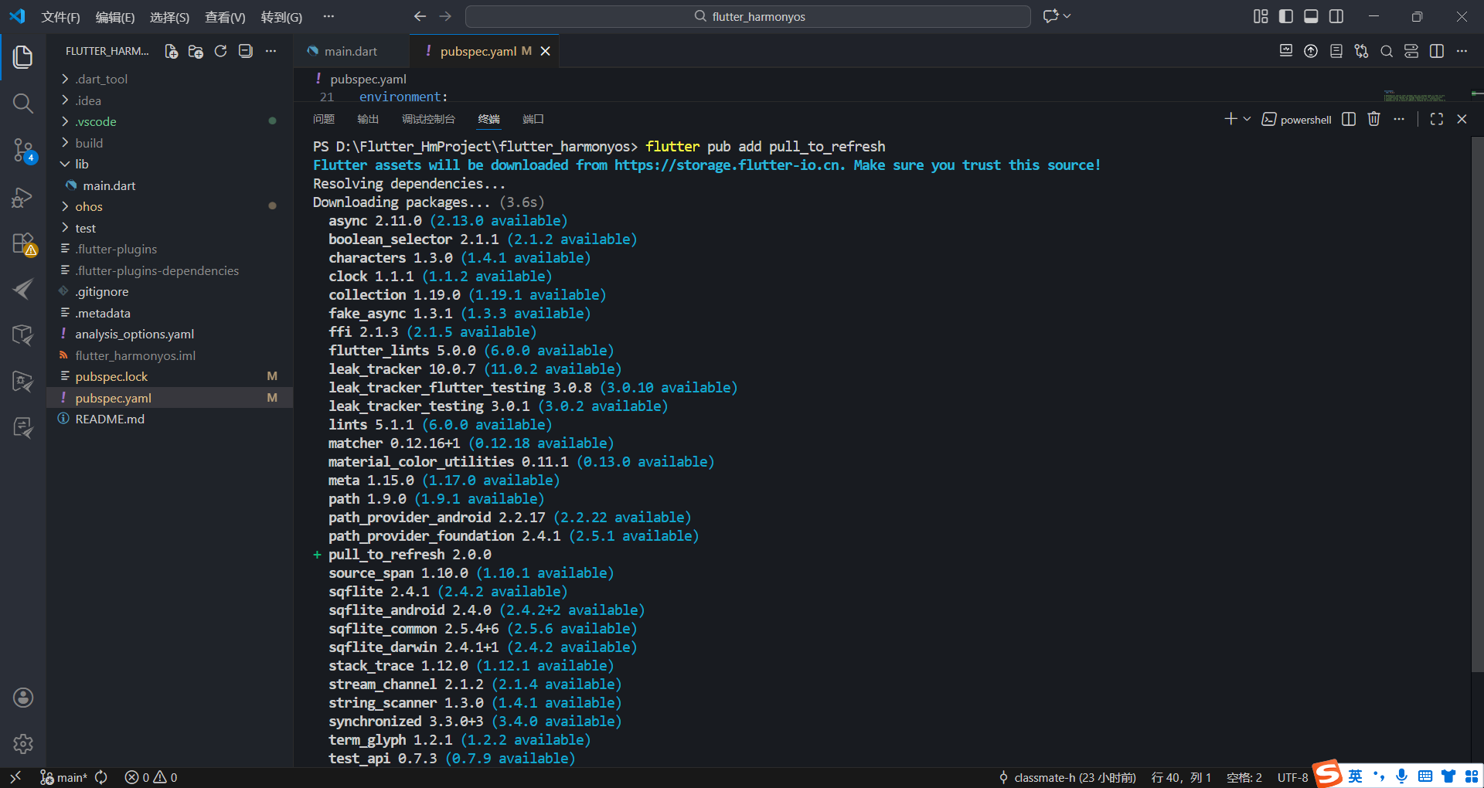Split the editor to the right
The width and height of the screenshot is (1484, 788).
click(1437, 51)
